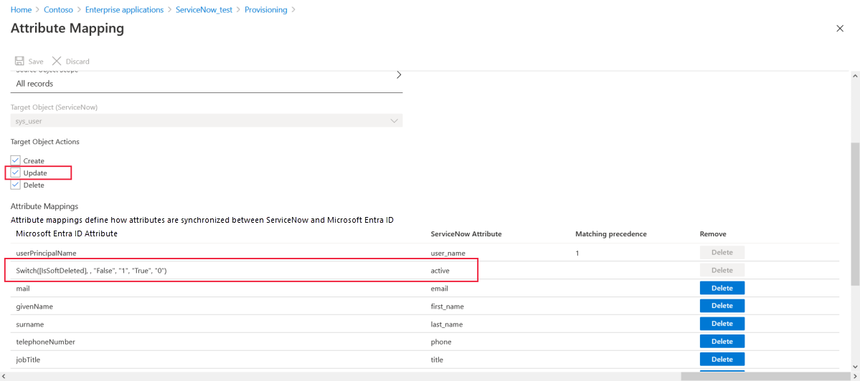Image resolution: width=860 pixels, height=381 pixels.
Task: Uncheck the Update action checkbox
Action: 15,173
